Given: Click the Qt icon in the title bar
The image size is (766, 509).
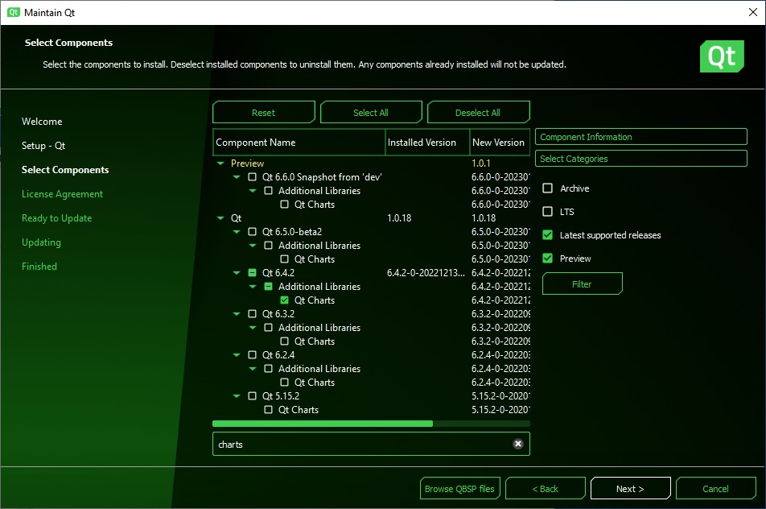Looking at the screenshot, I should [x=14, y=12].
